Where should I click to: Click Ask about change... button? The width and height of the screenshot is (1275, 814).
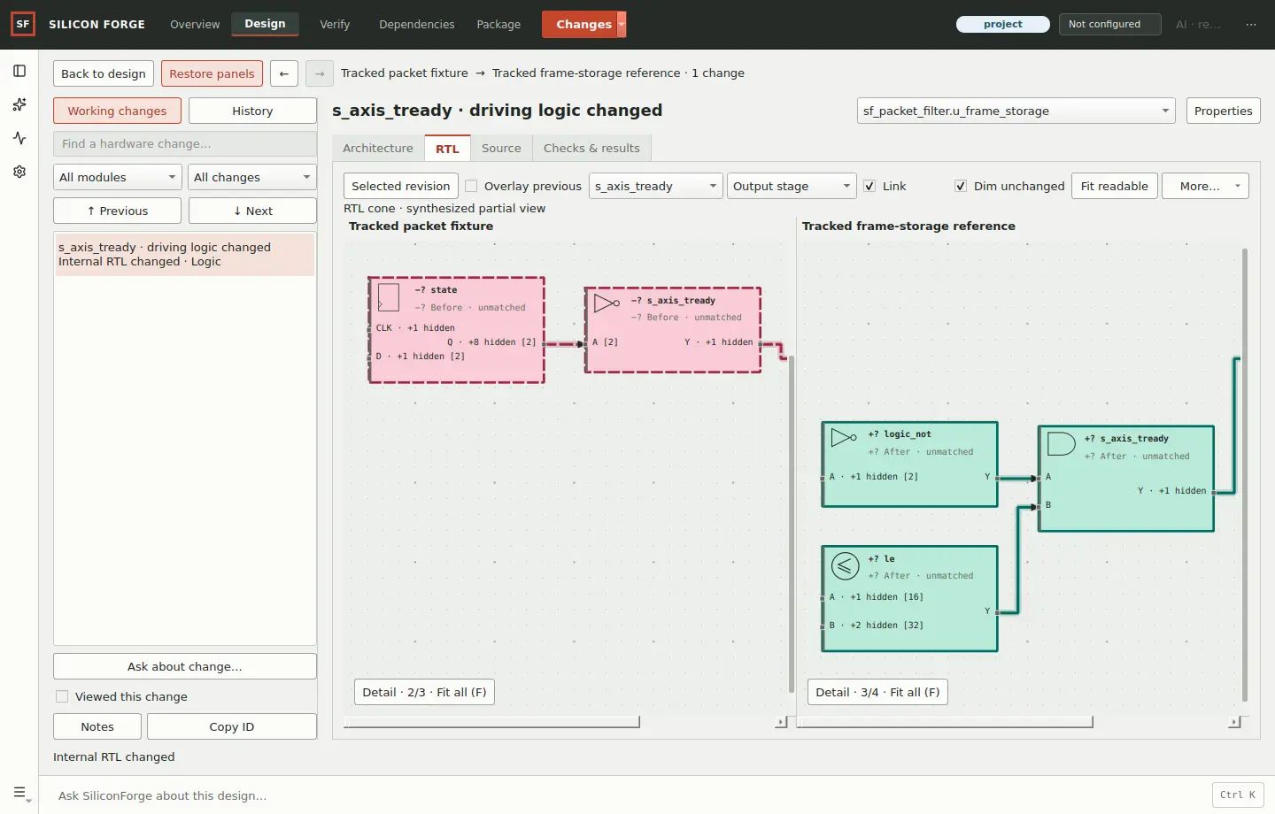[x=185, y=666]
